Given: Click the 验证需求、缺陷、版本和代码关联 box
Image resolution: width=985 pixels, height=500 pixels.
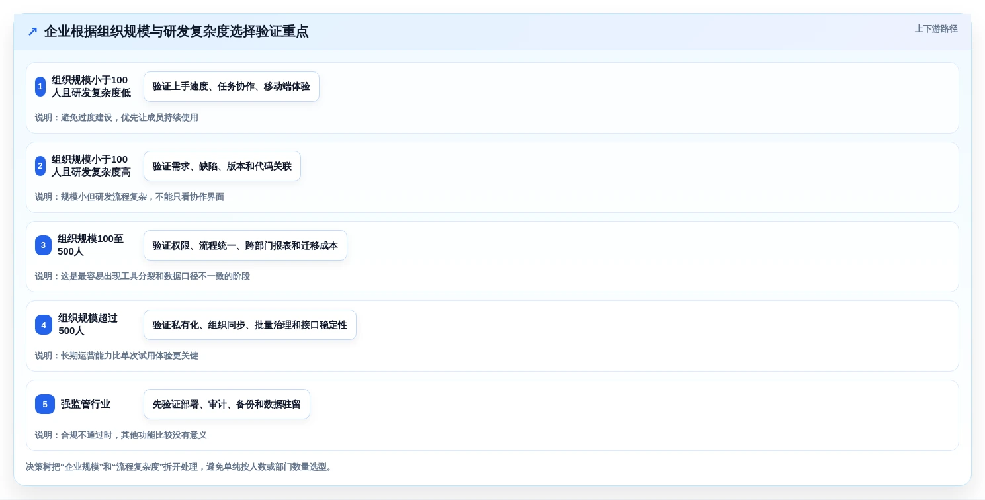Looking at the screenshot, I should click(x=222, y=166).
